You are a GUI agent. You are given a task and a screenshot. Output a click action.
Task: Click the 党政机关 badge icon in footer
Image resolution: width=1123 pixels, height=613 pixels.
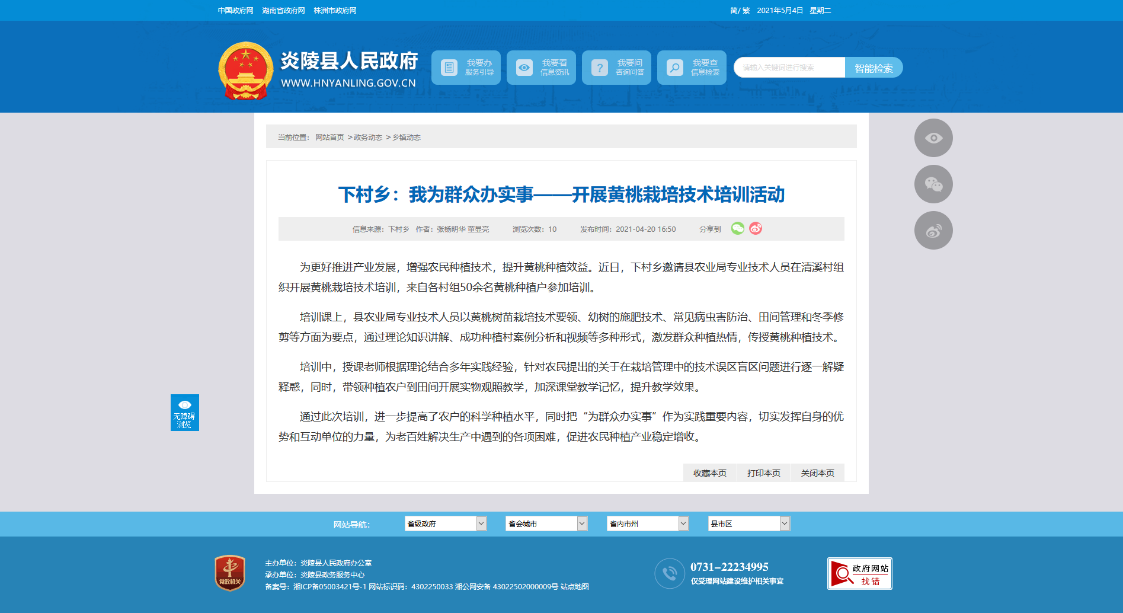pyautogui.click(x=230, y=573)
